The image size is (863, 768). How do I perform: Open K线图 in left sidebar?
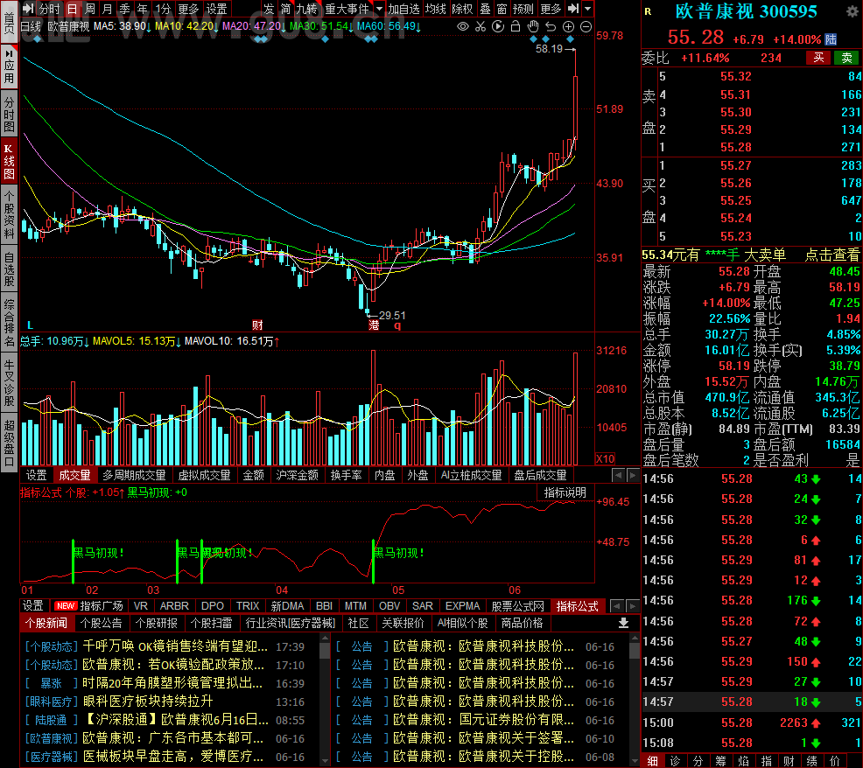[x=10, y=161]
